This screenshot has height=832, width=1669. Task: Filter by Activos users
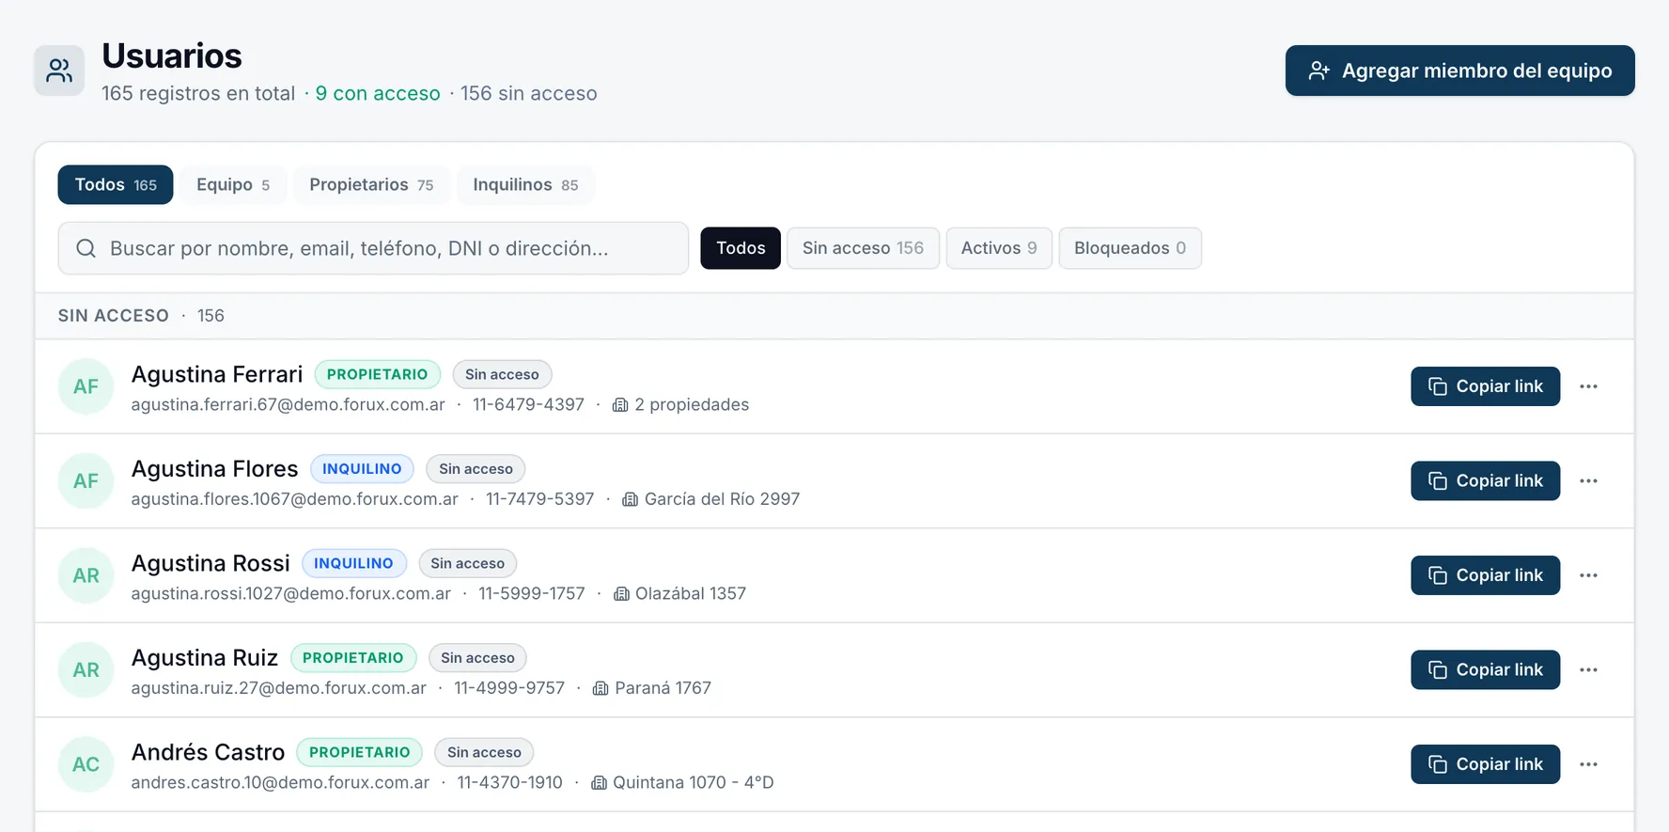tap(999, 248)
